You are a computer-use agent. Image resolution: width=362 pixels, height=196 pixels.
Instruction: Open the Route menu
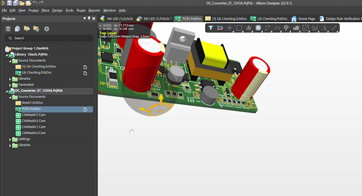[81, 11]
